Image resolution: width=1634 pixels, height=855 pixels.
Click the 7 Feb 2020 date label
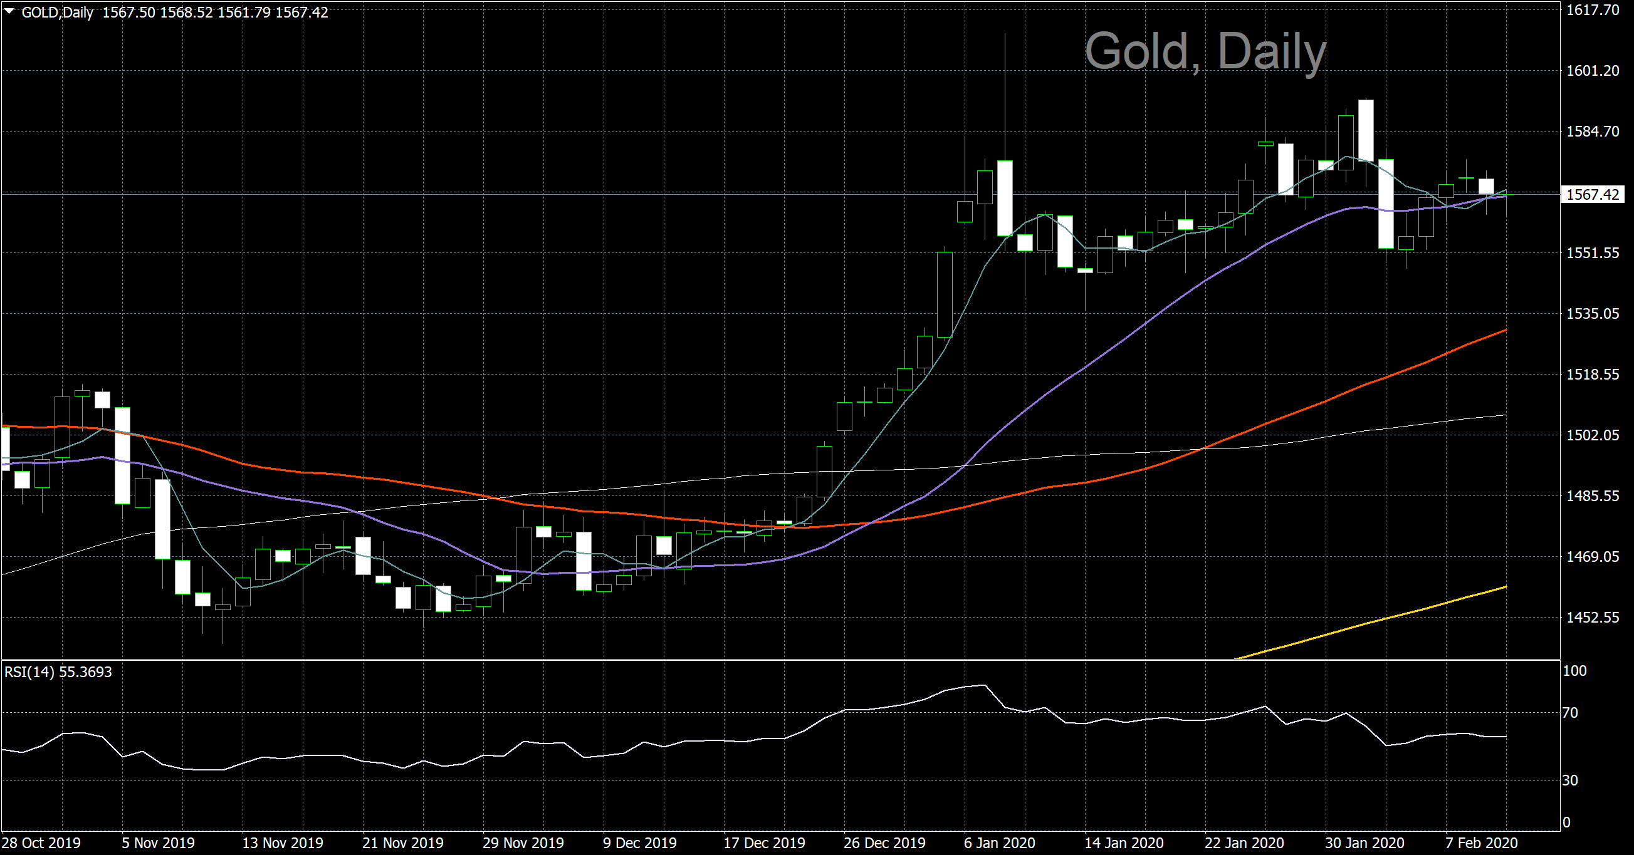(1482, 843)
